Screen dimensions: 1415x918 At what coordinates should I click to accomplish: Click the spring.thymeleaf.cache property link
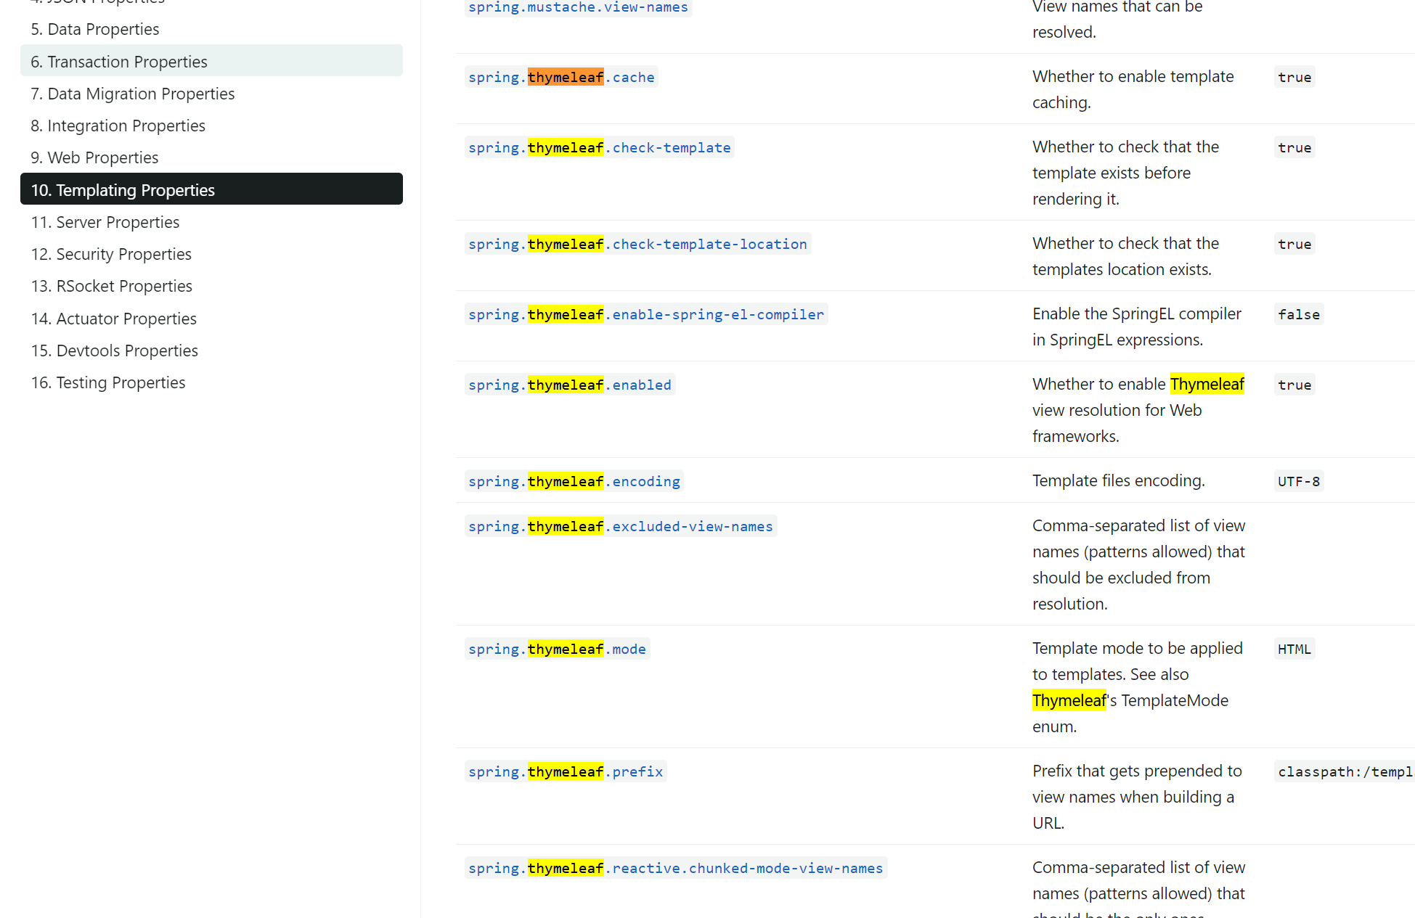coord(561,77)
